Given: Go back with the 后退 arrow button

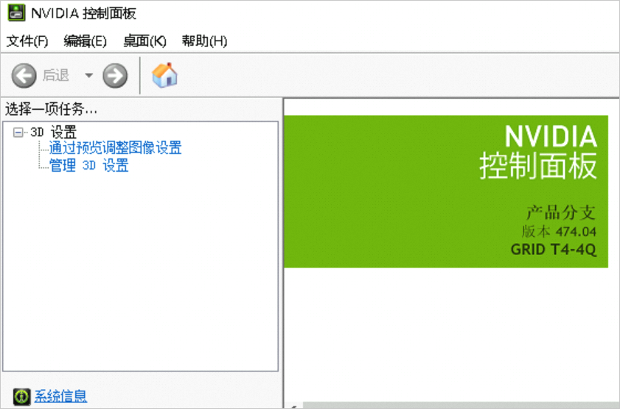Looking at the screenshot, I should click(24, 75).
